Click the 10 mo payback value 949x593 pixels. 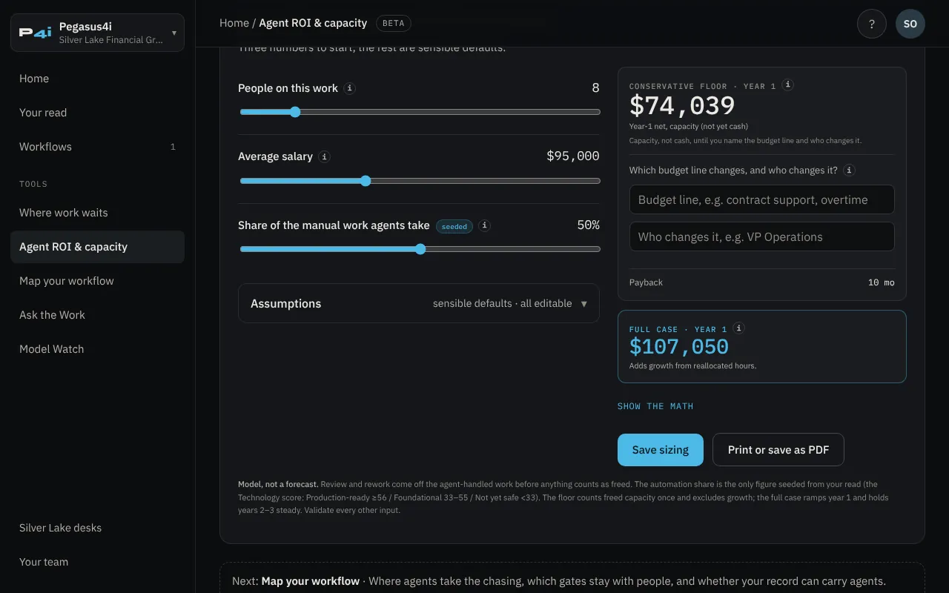881,282
